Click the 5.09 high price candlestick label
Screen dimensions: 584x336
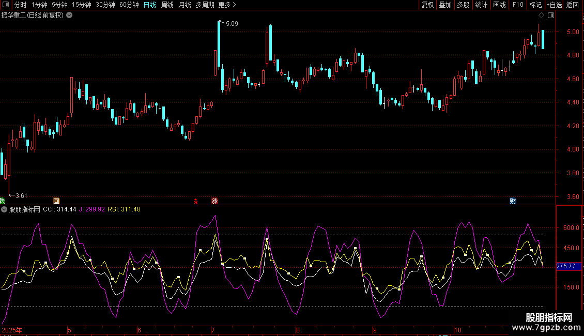click(x=232, y=24)
